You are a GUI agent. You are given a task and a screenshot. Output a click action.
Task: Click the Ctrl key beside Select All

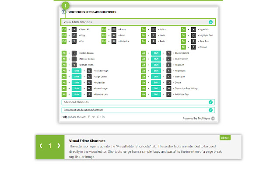pos(64,29)
